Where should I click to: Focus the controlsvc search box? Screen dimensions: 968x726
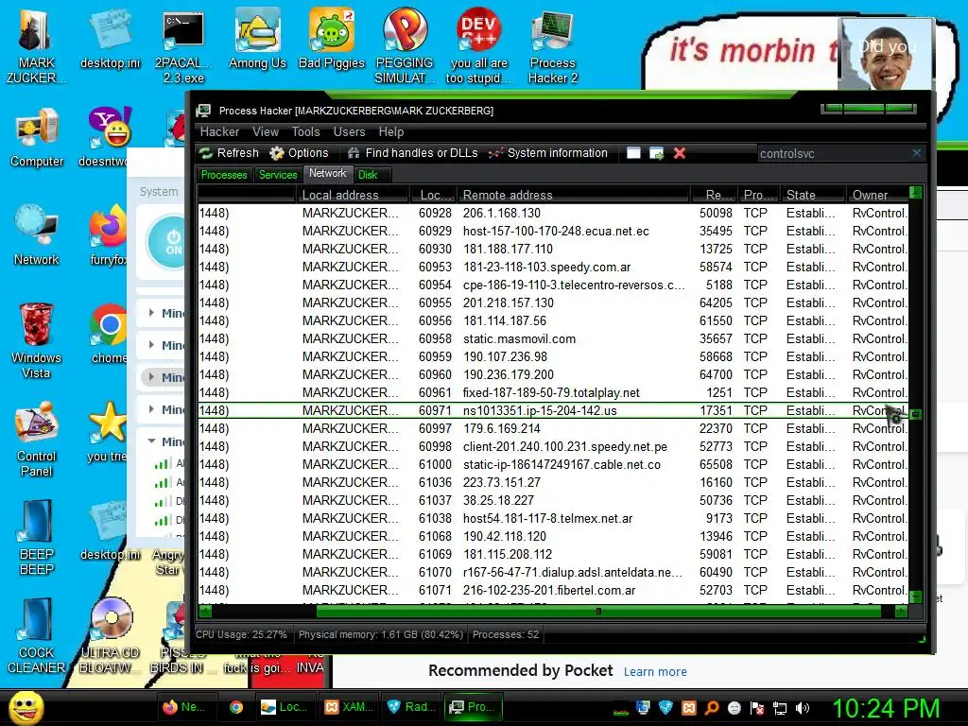tap(834, 154)
